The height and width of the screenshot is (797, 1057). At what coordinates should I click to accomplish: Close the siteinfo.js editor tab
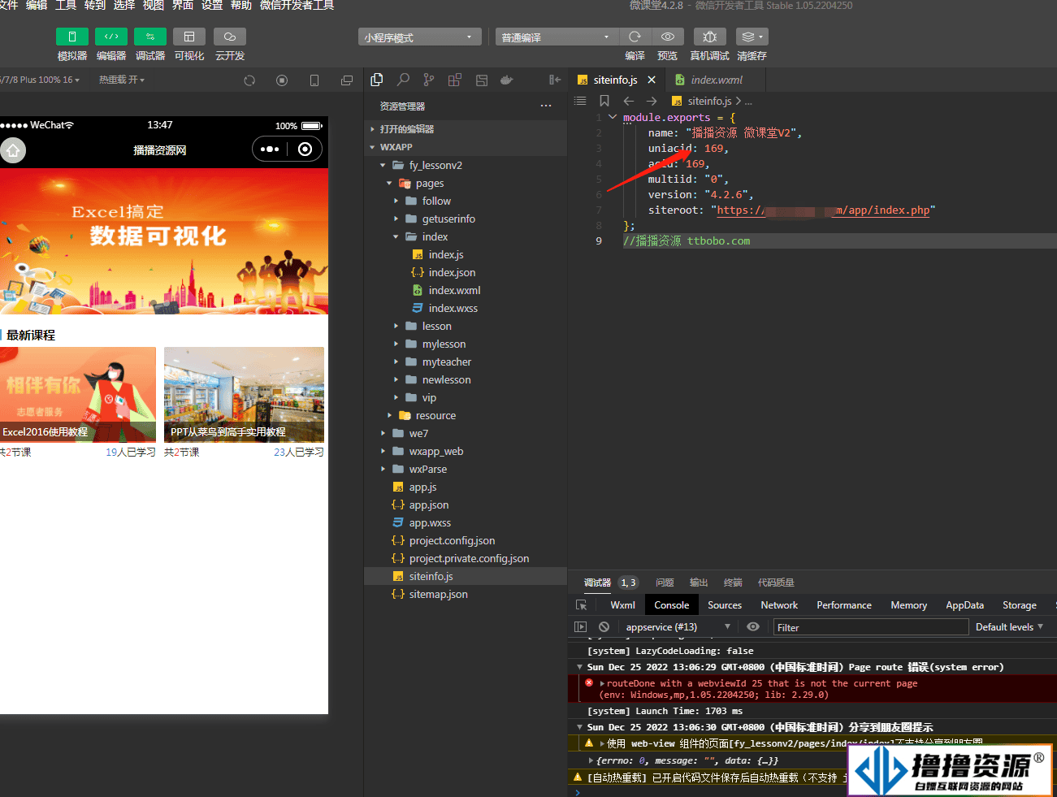(652, 80)
